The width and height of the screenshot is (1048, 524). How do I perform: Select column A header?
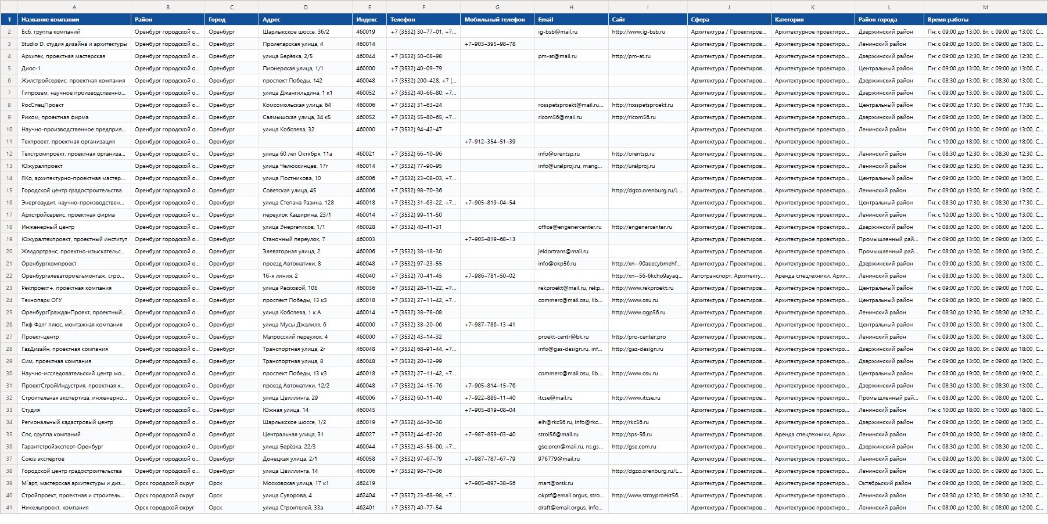point(74,8)
